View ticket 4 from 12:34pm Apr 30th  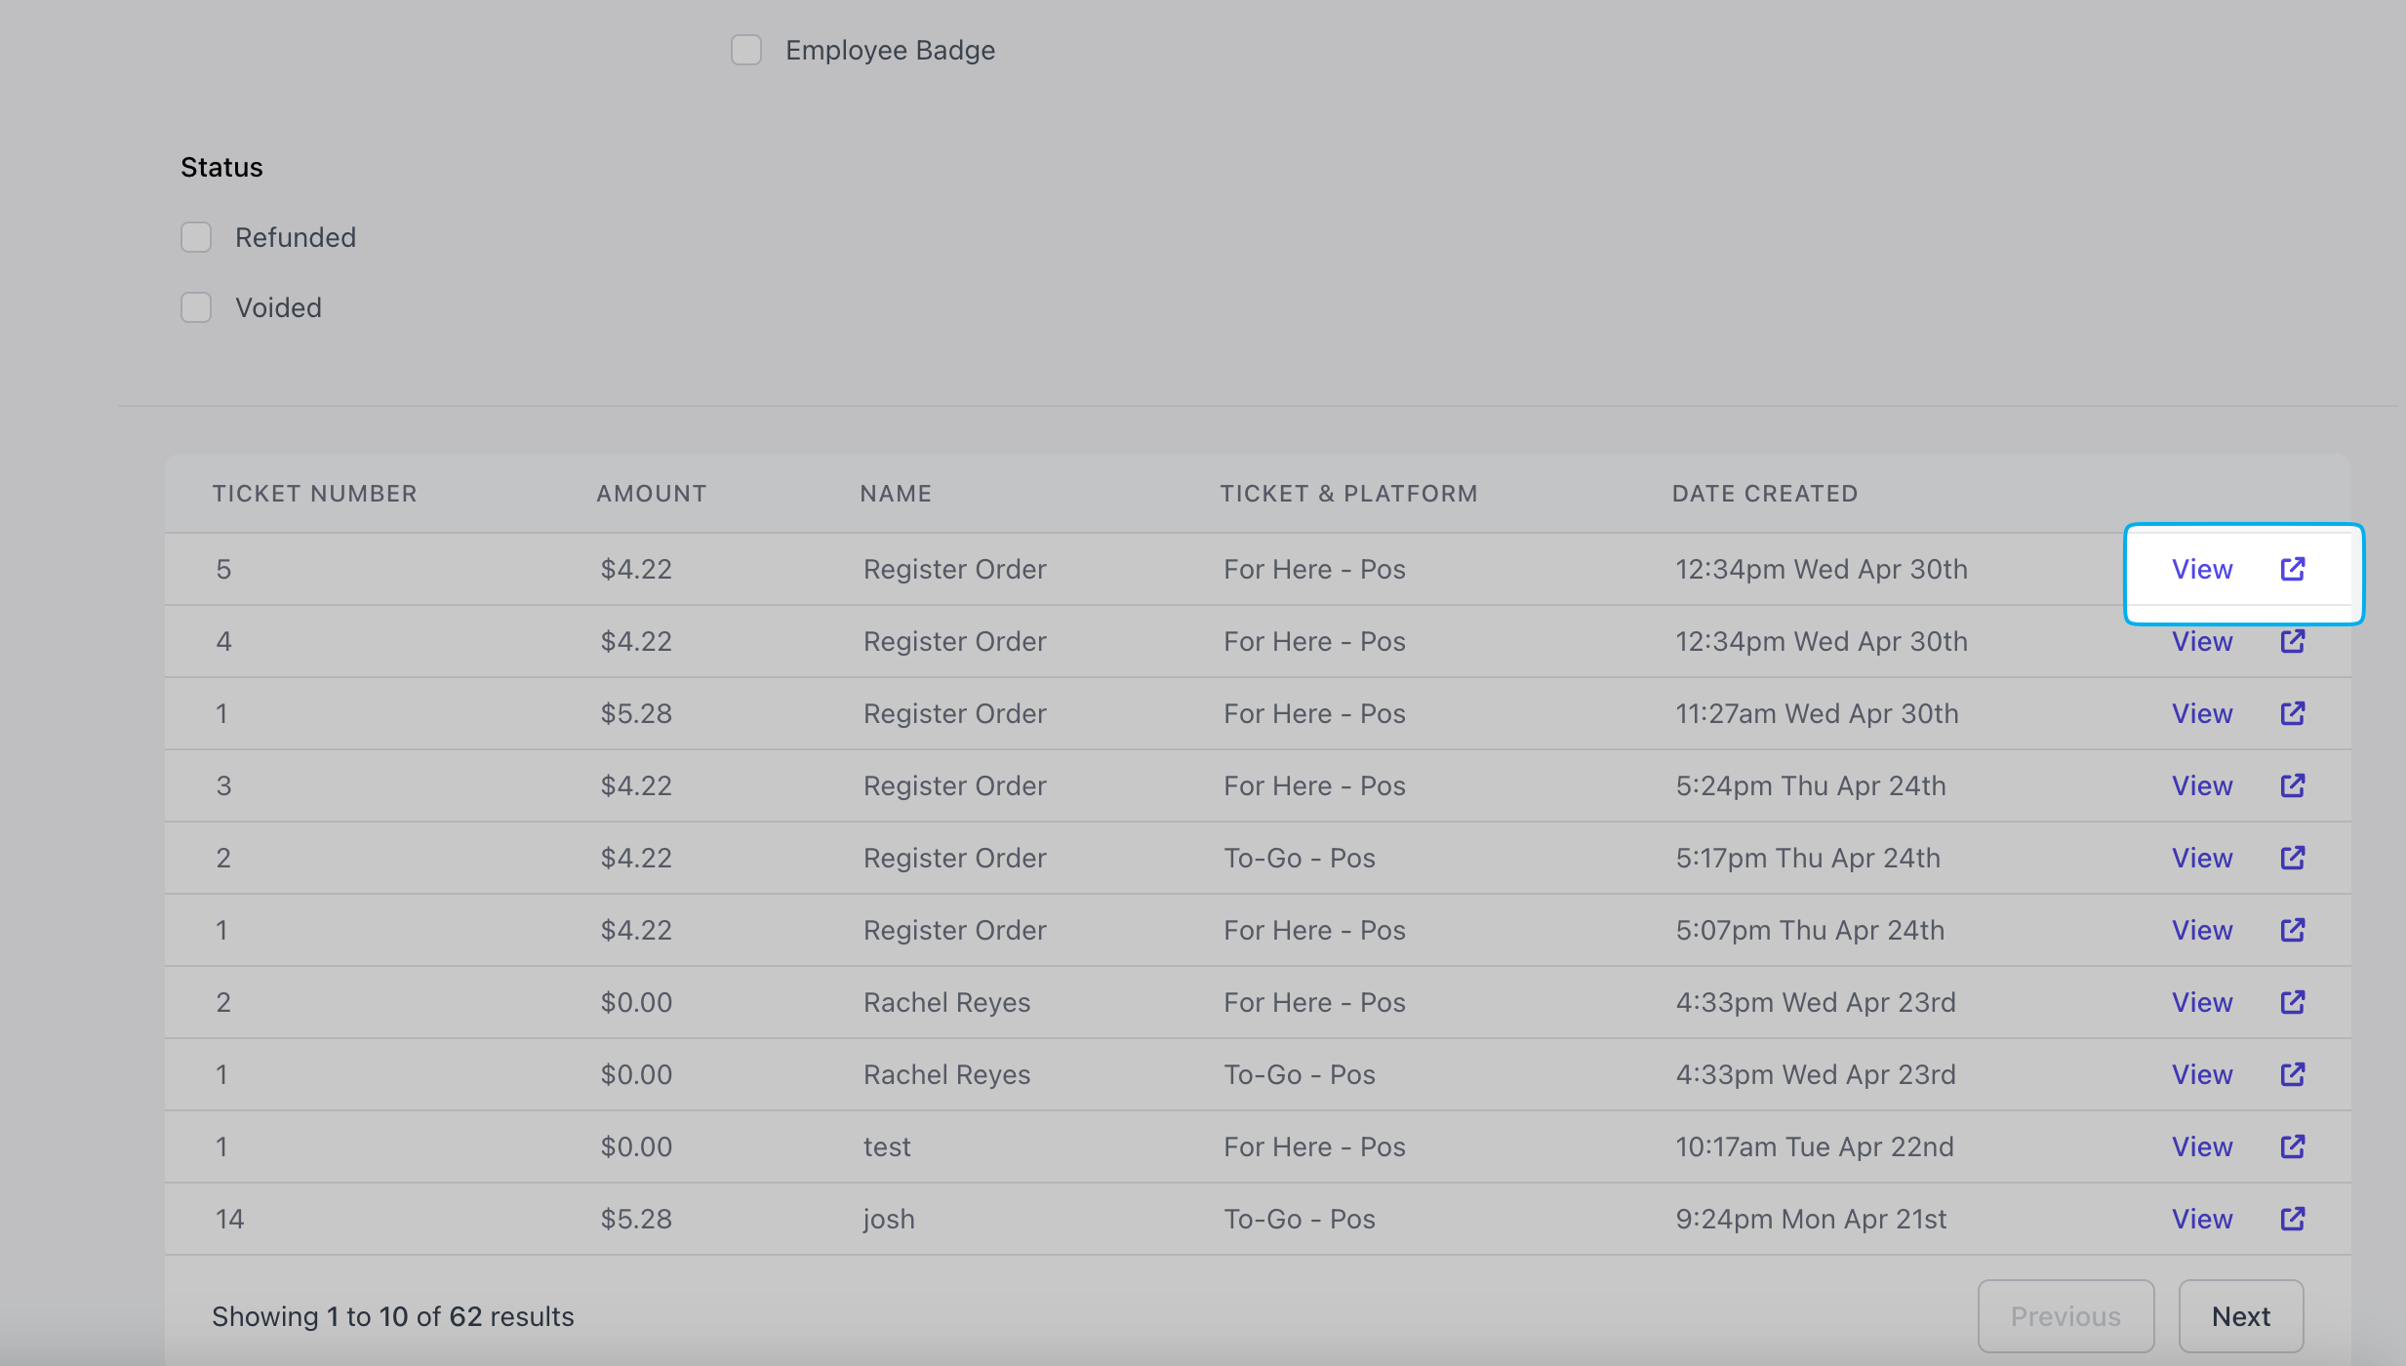point(2201,641)
